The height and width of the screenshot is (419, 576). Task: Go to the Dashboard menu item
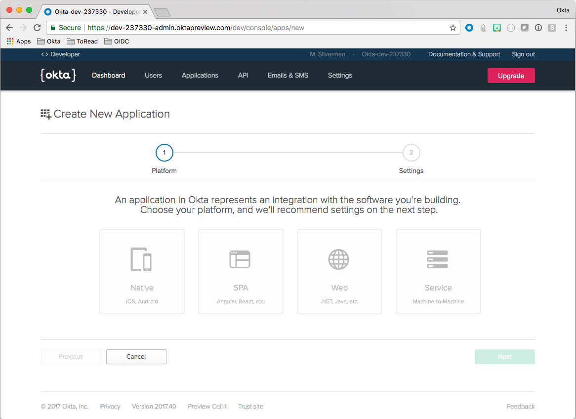[108, 76]
